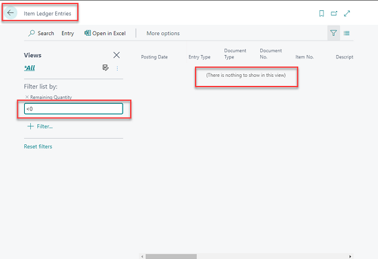
Task: Click the Description column header
Action: click(x=344, y=57)
